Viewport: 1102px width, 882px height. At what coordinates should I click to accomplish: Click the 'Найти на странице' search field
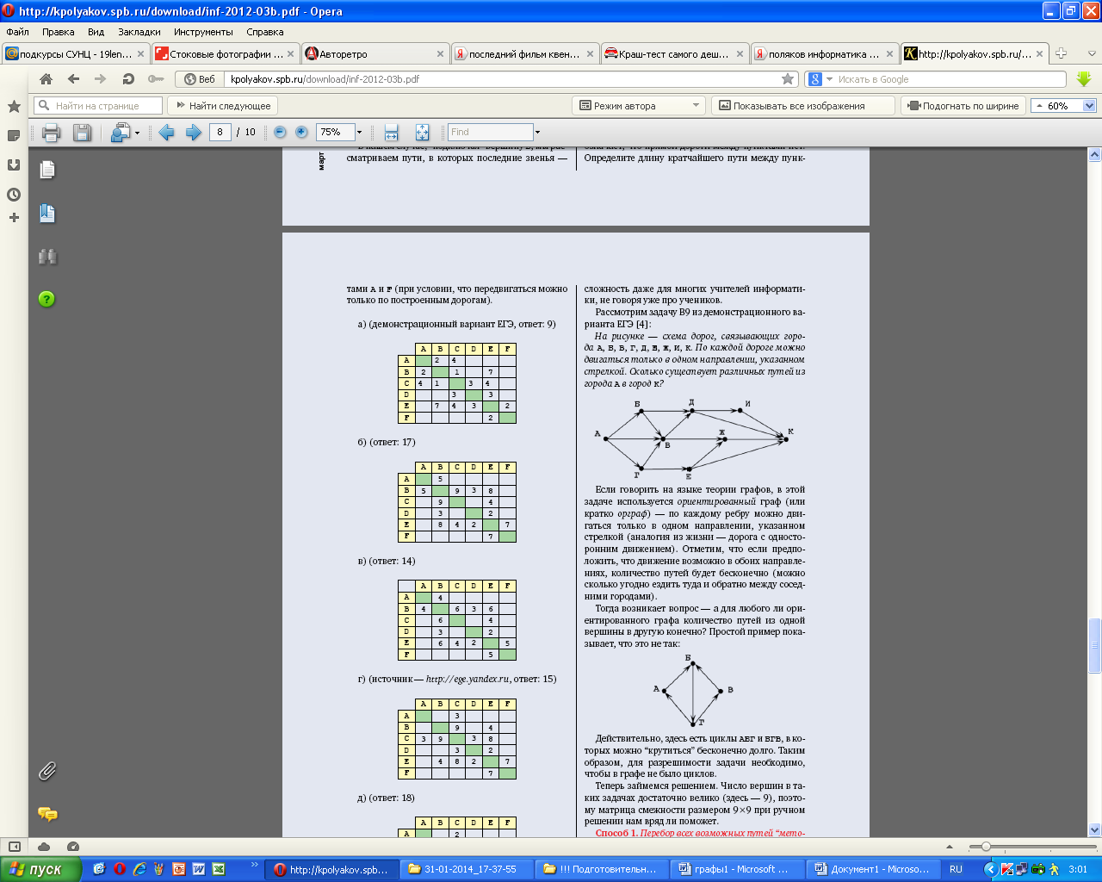pyautogui.click(x=98, y=106)
